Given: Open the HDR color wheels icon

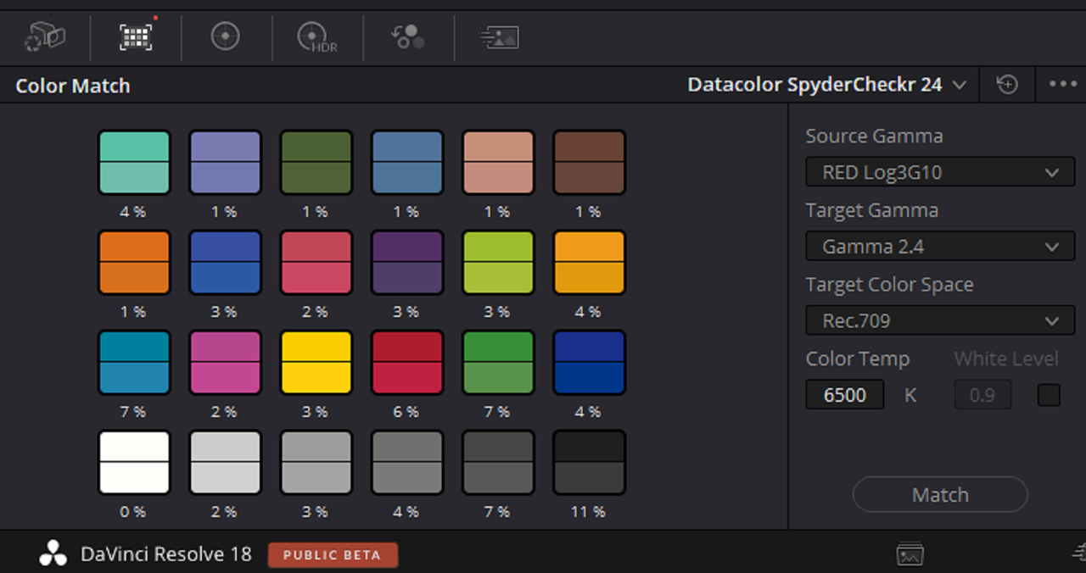Looking at the screenshot, I should [317, 37].
